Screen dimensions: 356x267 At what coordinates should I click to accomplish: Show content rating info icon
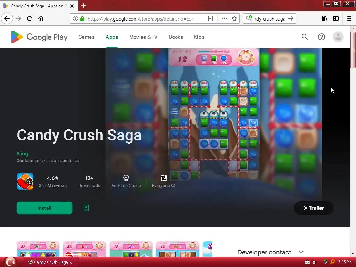[173, 185]
